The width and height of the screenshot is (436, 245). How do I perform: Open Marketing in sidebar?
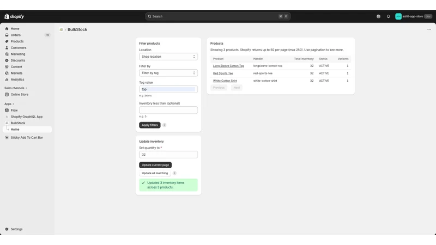coord(18,54)
